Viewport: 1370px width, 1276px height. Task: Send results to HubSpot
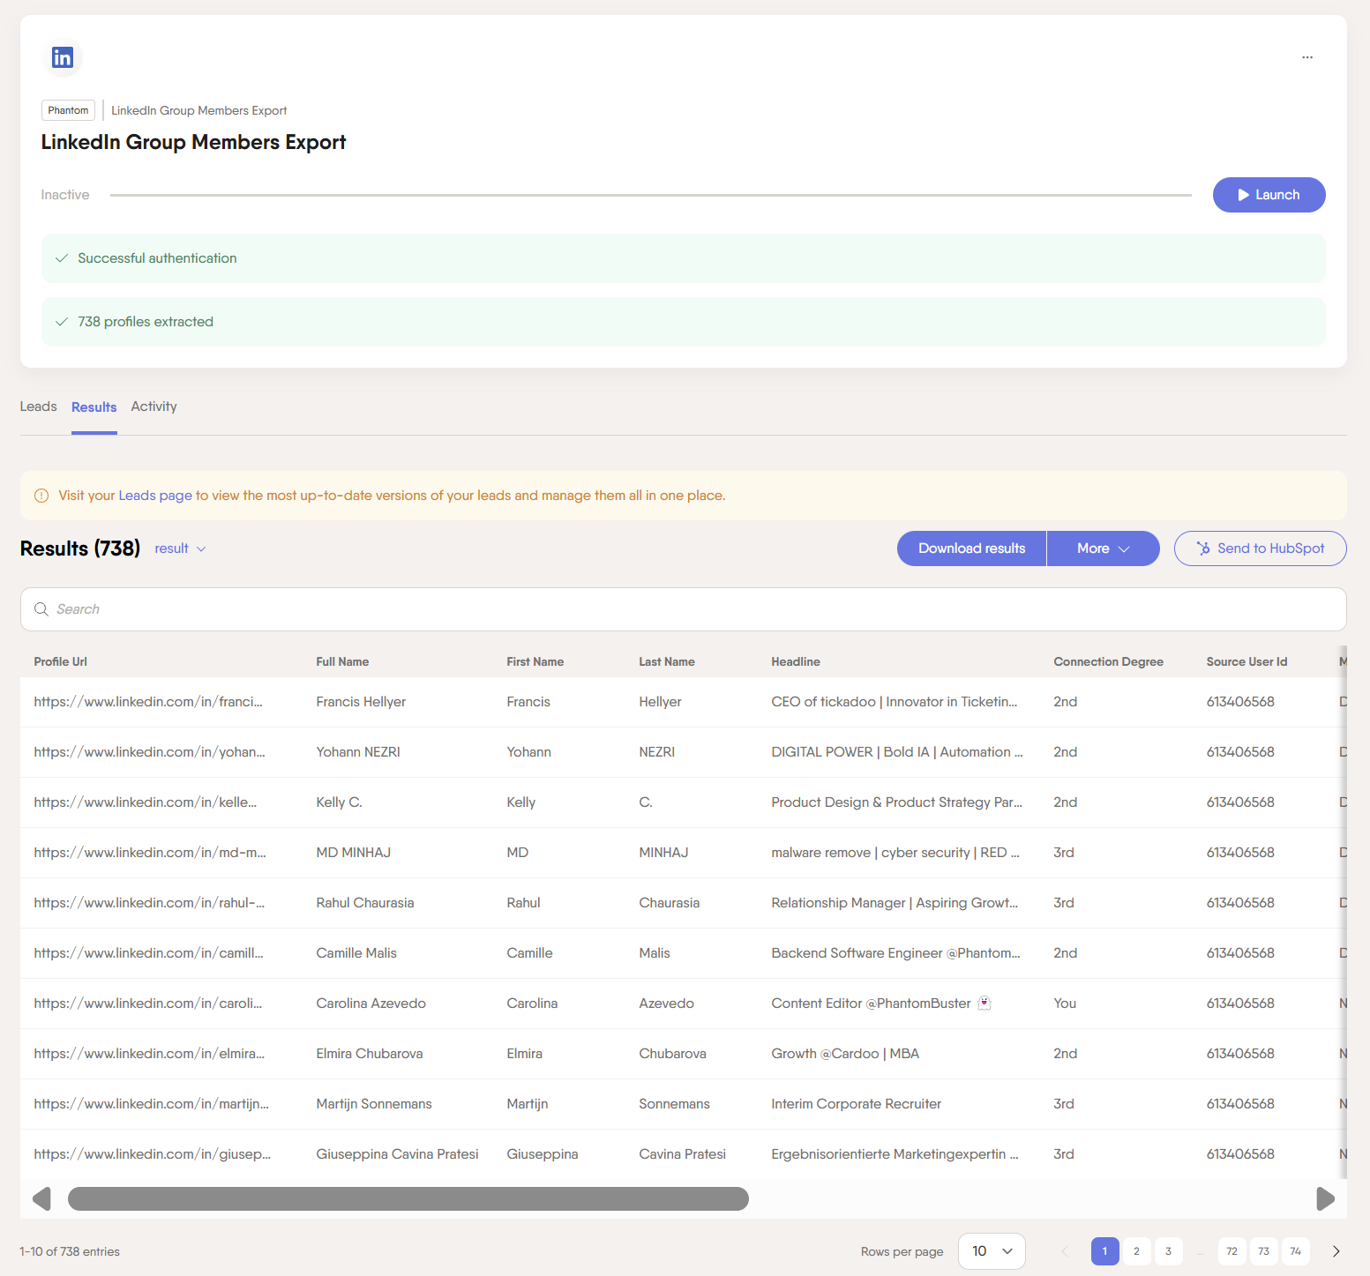click(1260, 548)
